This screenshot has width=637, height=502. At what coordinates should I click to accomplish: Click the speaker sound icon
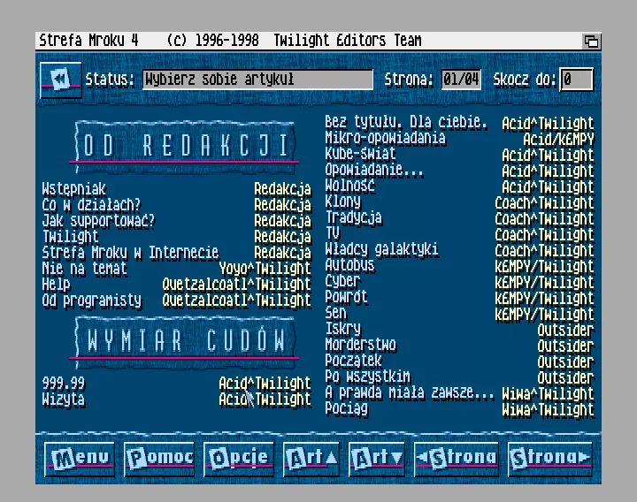click(x=60, y=80)
